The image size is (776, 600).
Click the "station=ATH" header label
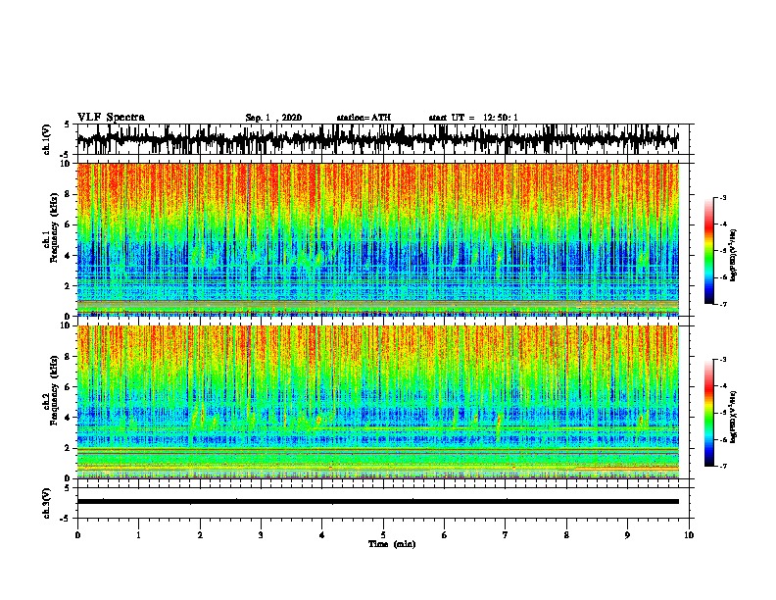click(364, 118)
